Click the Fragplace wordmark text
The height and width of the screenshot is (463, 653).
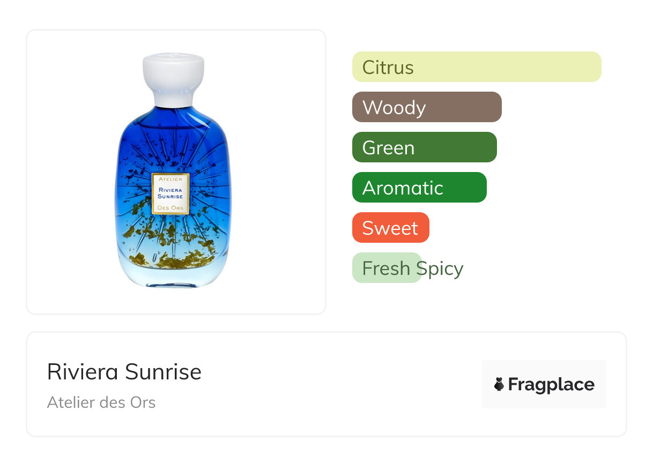coord(551,384)
